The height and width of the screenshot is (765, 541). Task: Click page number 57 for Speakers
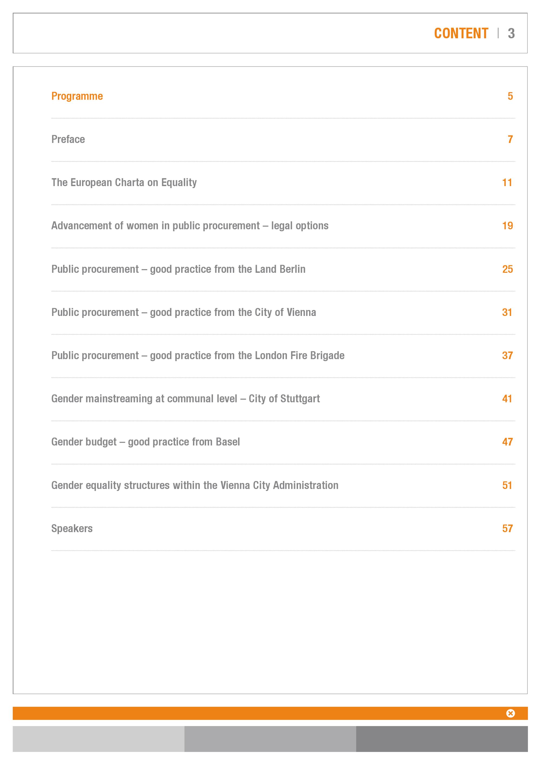tap(507, 528)
